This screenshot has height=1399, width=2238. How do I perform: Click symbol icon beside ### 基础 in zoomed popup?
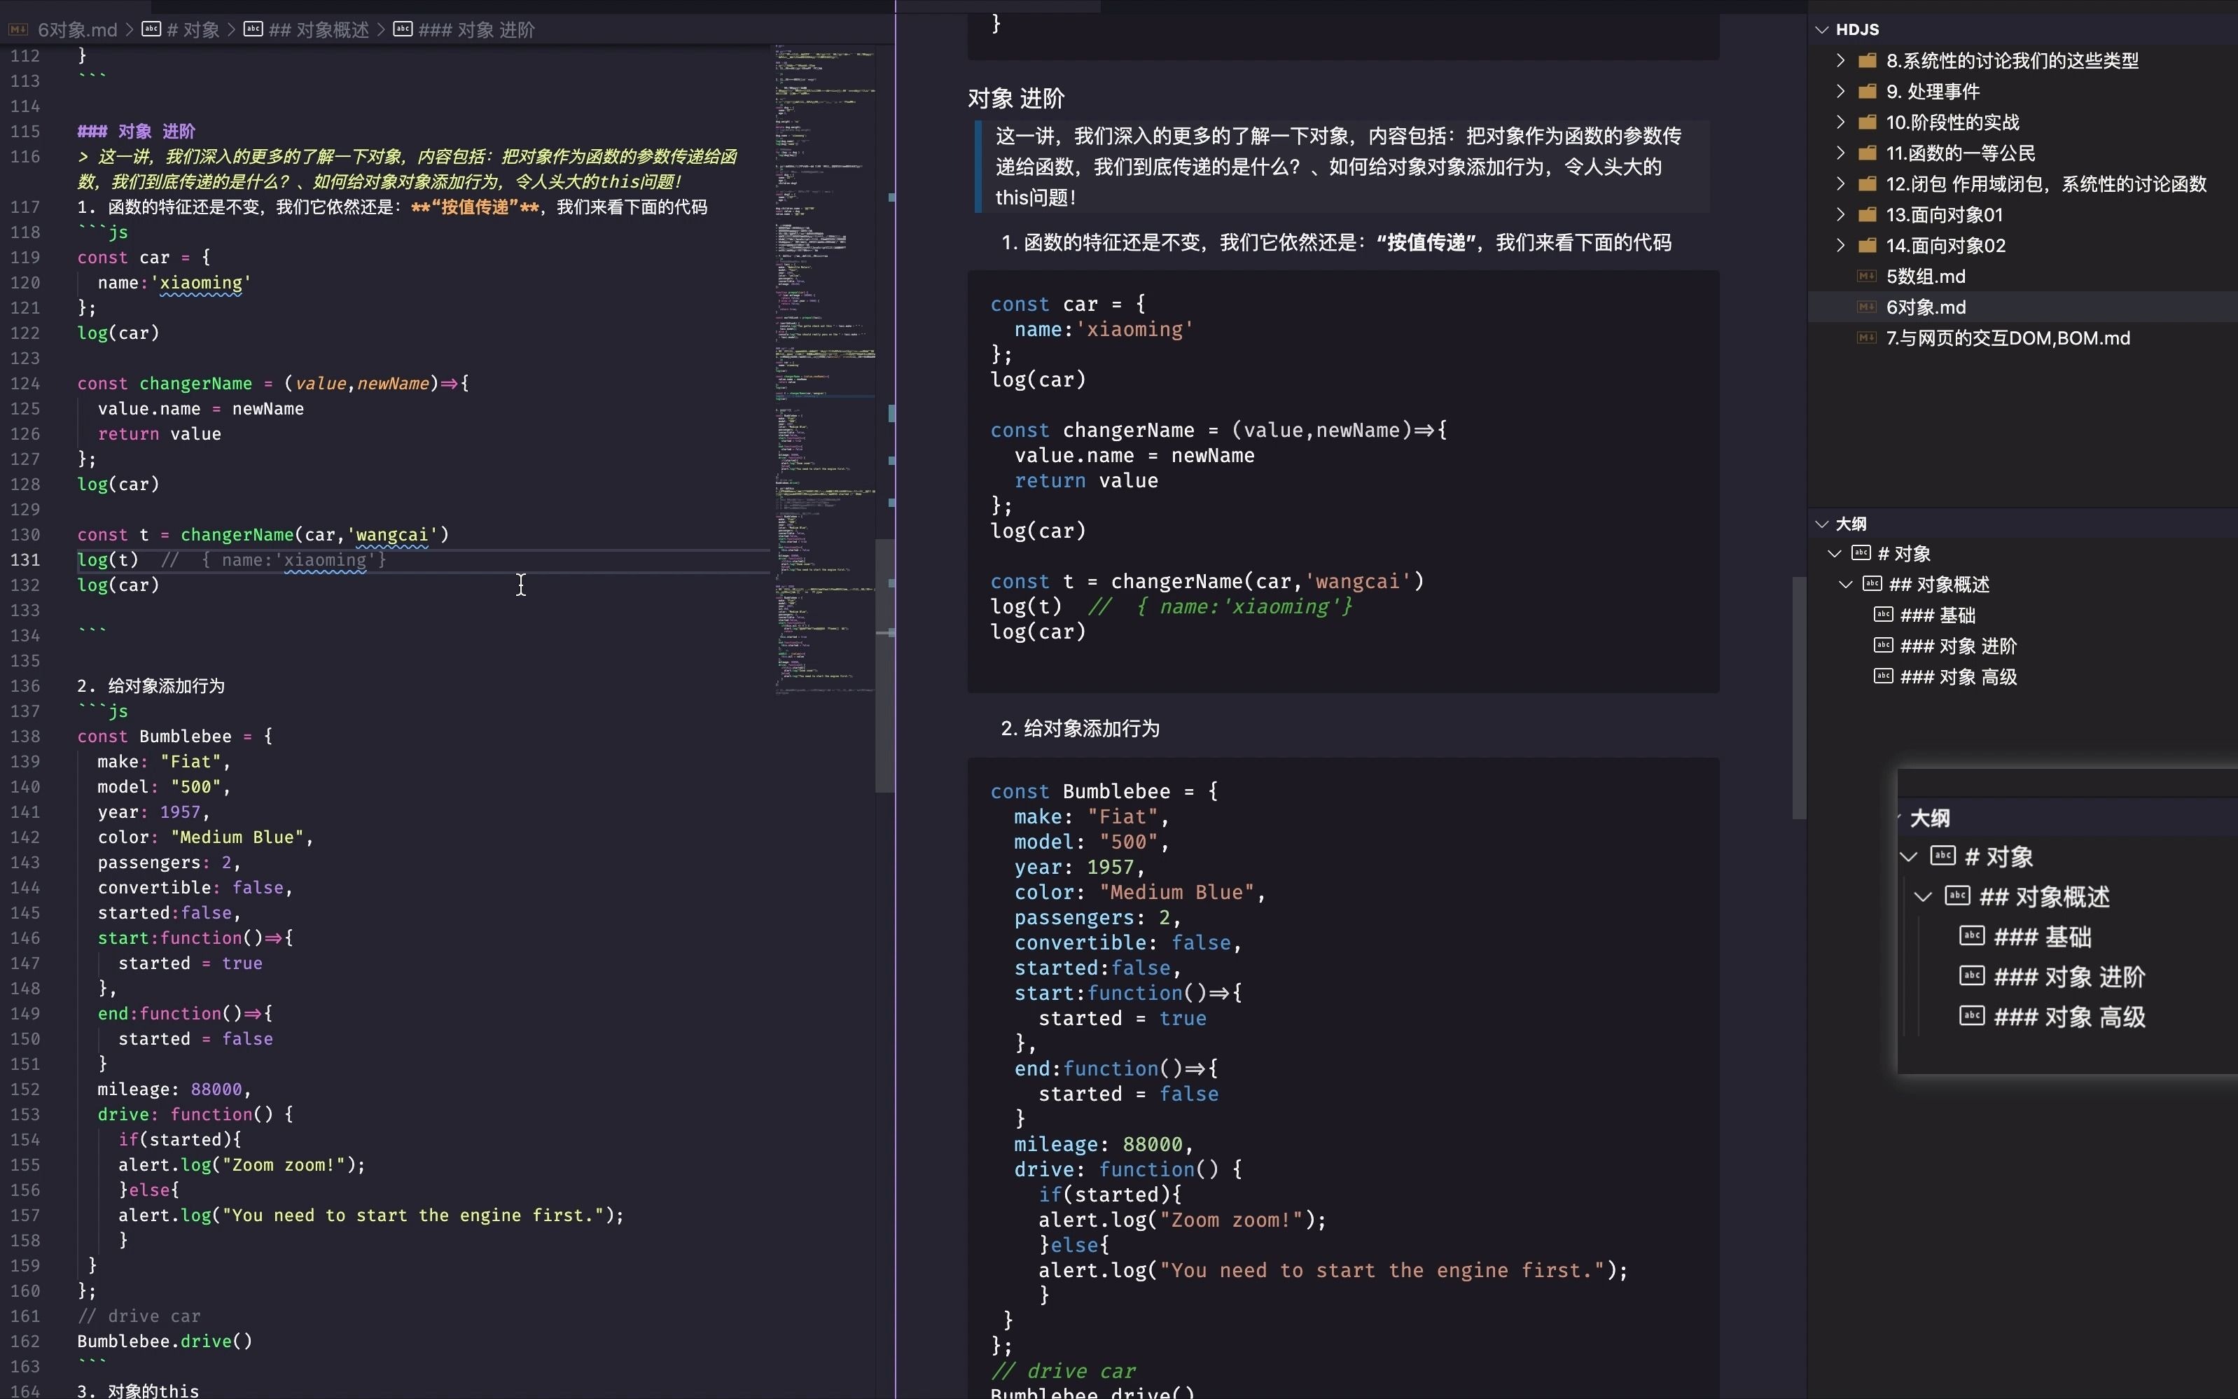1971,936
